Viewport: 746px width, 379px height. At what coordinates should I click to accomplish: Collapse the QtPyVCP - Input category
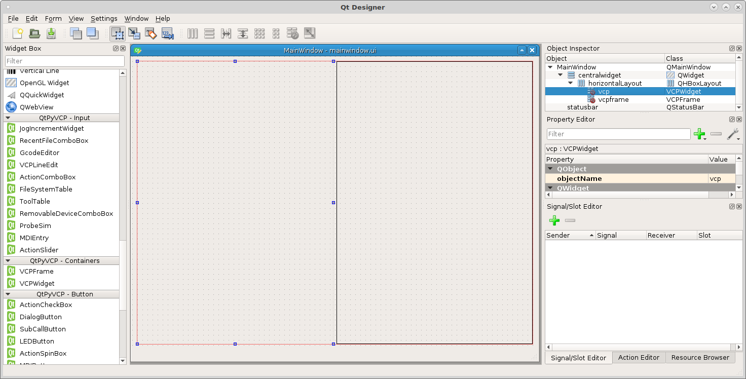(8, 118)
